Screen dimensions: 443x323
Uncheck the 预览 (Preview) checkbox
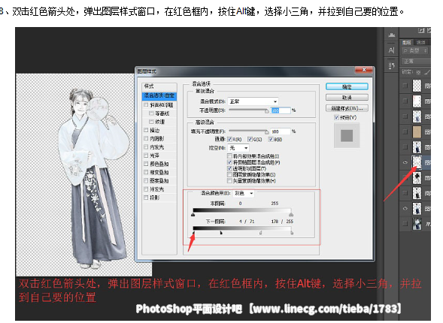tap(336, 117)
